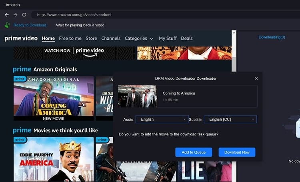Open the Channels tab
The width and height of the screenshot is (300, 182).
click(x=111, y=38)
